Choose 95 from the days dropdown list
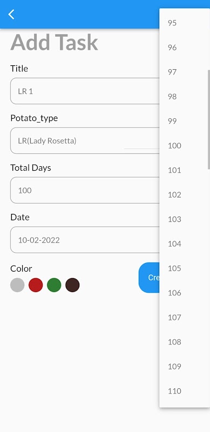The height and width of the screenshot is (432, 210). click(x=184, y=23)
